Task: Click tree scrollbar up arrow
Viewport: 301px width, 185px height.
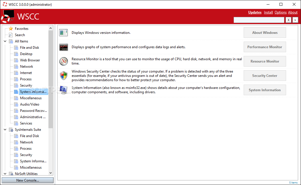Action: click(x=50, y=28)
